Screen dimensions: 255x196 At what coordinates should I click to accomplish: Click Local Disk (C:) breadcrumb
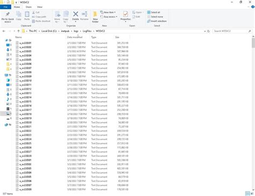click(49, 31)
